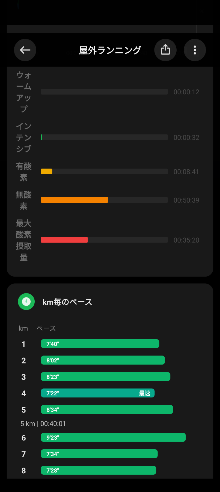Tap kilometer 1 pace bar 7'40"

pos(100,344)
